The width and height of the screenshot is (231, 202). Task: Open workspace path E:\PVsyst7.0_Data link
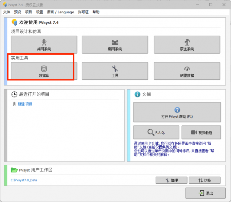pos(24,180)
